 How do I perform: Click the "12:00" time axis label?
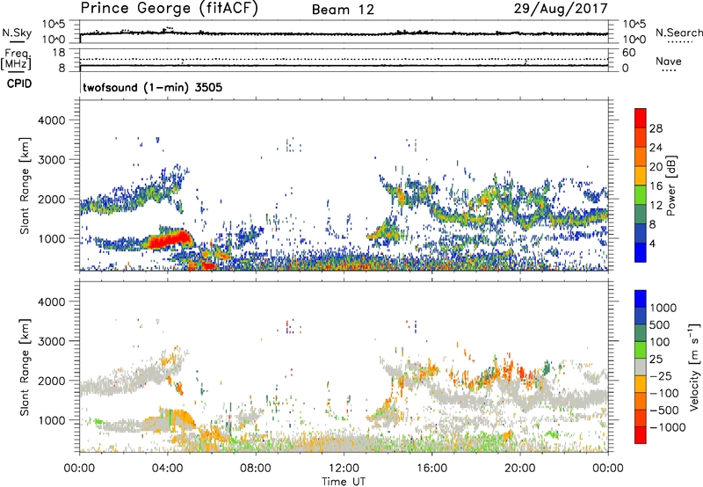(x=344, y=468)
